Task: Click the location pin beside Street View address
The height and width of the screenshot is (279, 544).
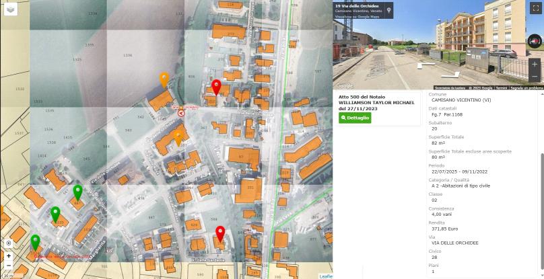Action: [x=388, y=11]
